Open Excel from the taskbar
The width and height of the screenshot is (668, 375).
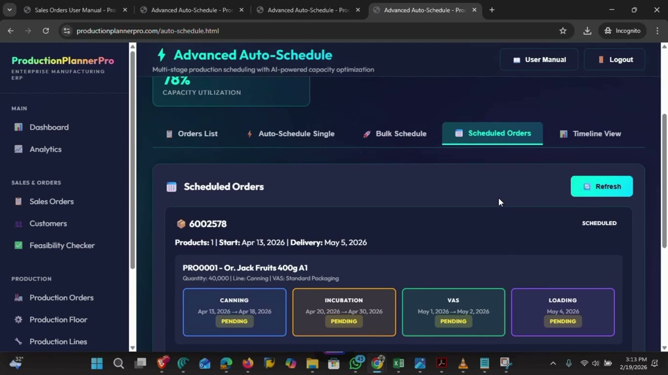pos(398,363)
